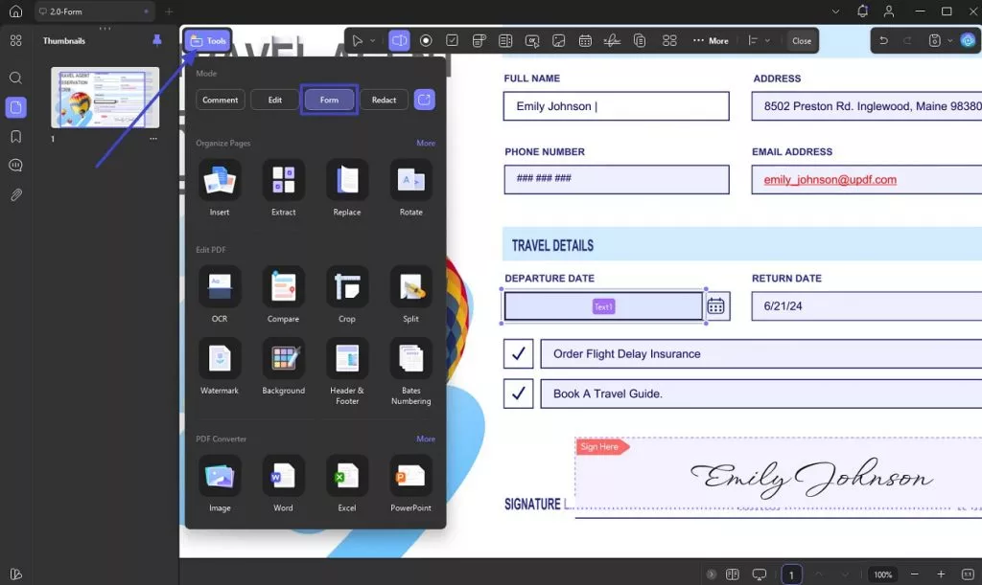Uncheck Book A Travel Guide
The height and width of the screenshot is (585, 982).
click(518, 394)
